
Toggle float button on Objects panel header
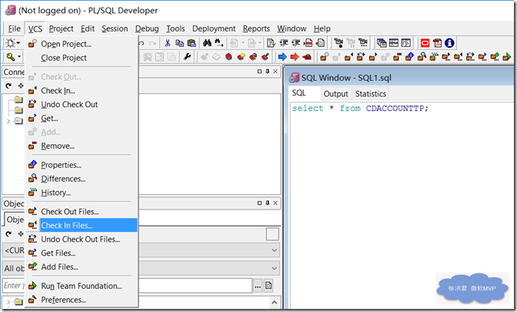[x=259, y=203]
